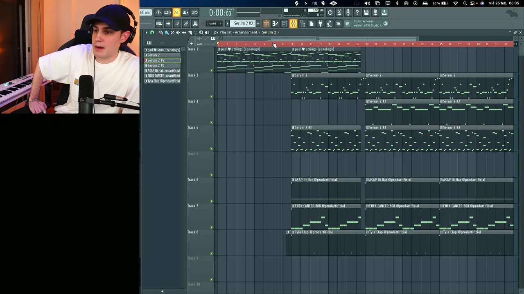Click the tempo 60.000 field
Viewport: 524px width, 294px height.
tap(145, 13)
